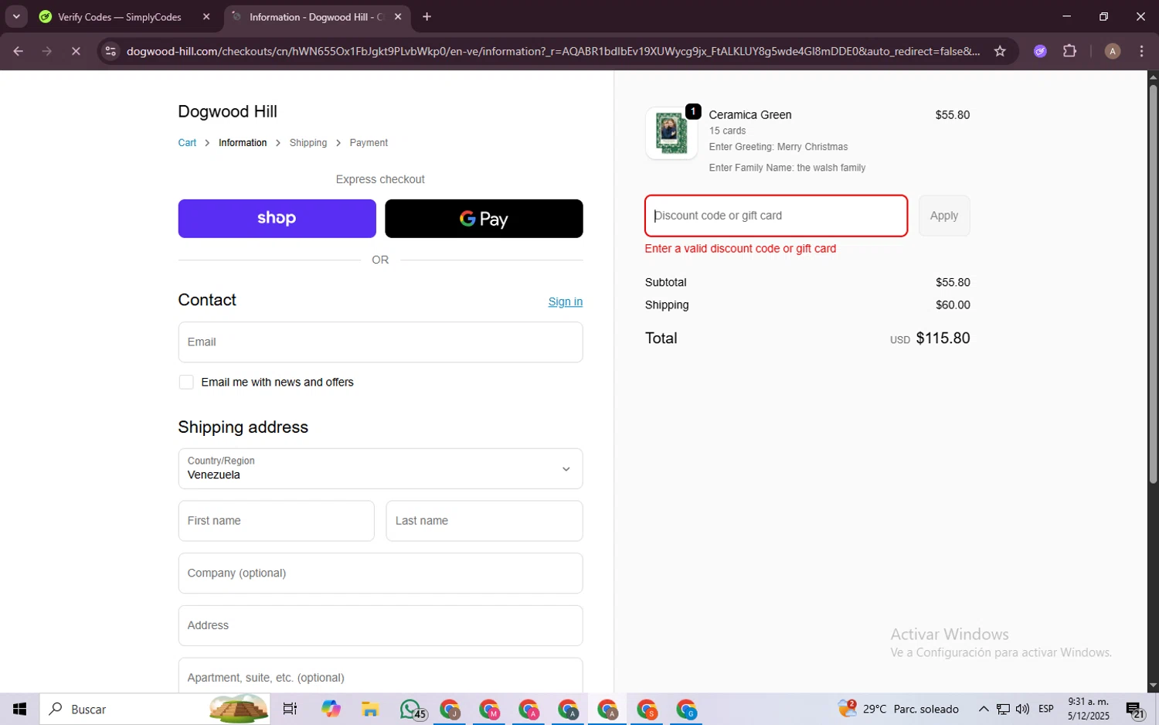Close the Information - Dogwood Hill tab

point(398,17)
